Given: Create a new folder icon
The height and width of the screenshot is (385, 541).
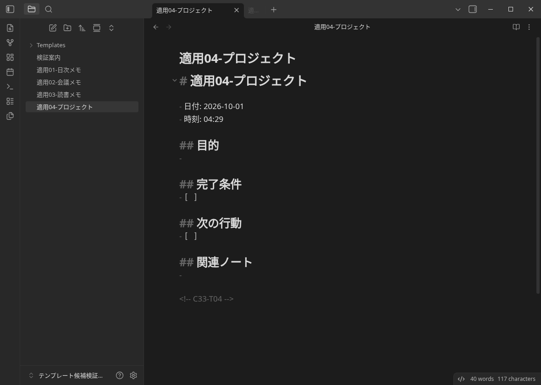Looking at the screenshot, I should click(67, 28).
